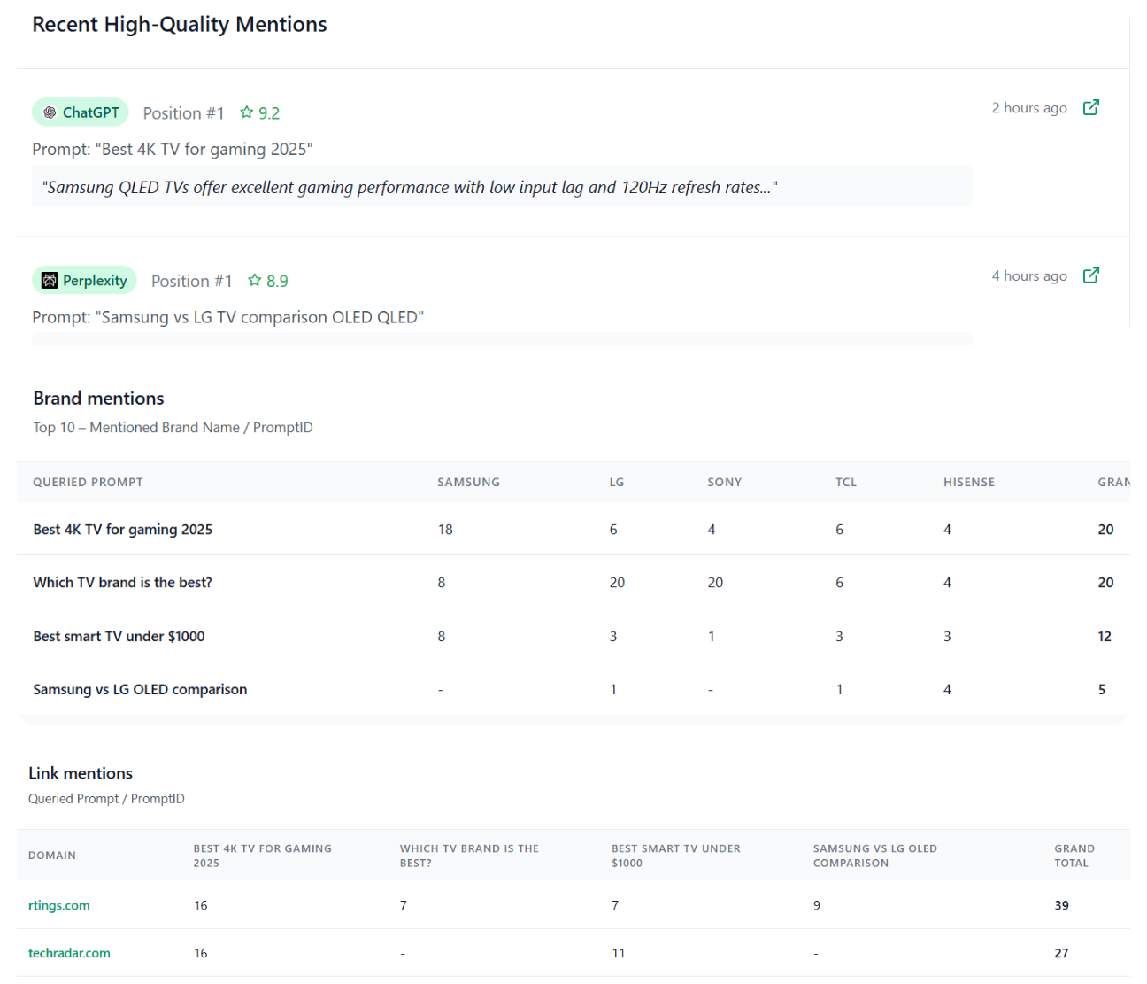The height and width of the screenshot is (984, 1147).
Task: Click value 9 in rtings.com row
Action: 817,905
